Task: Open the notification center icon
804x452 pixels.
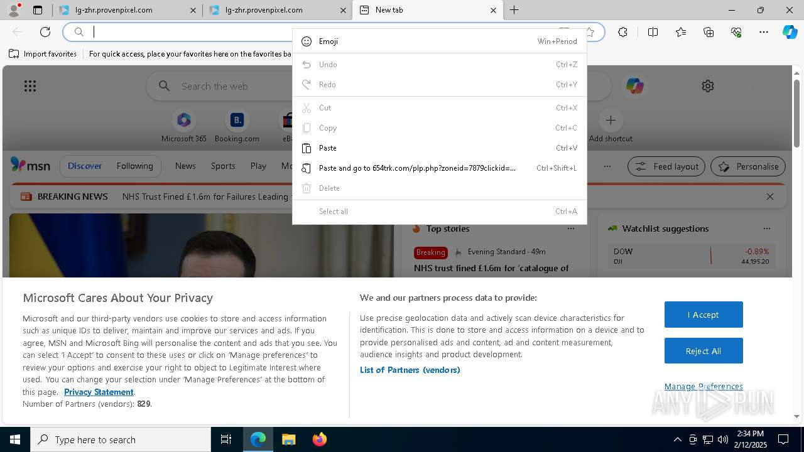Action: tap(783, 439)
